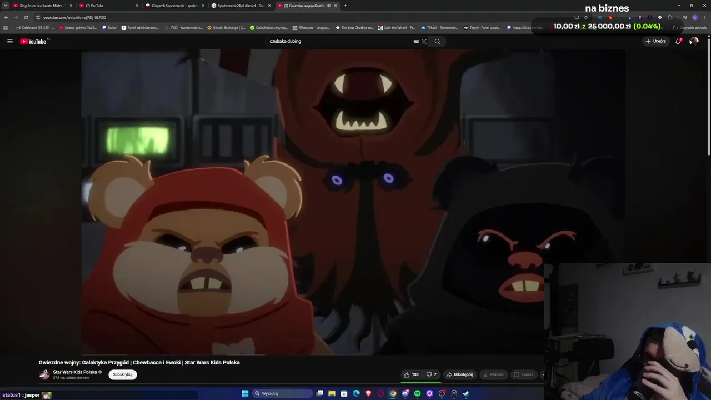This screenshot has height=400, width=711.
Task: Open the YouTube hamburger guide menu
Action: click(9, 41)
